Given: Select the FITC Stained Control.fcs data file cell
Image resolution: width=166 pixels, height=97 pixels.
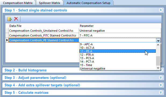Looking at the screenshot, I should pos(44,35).
